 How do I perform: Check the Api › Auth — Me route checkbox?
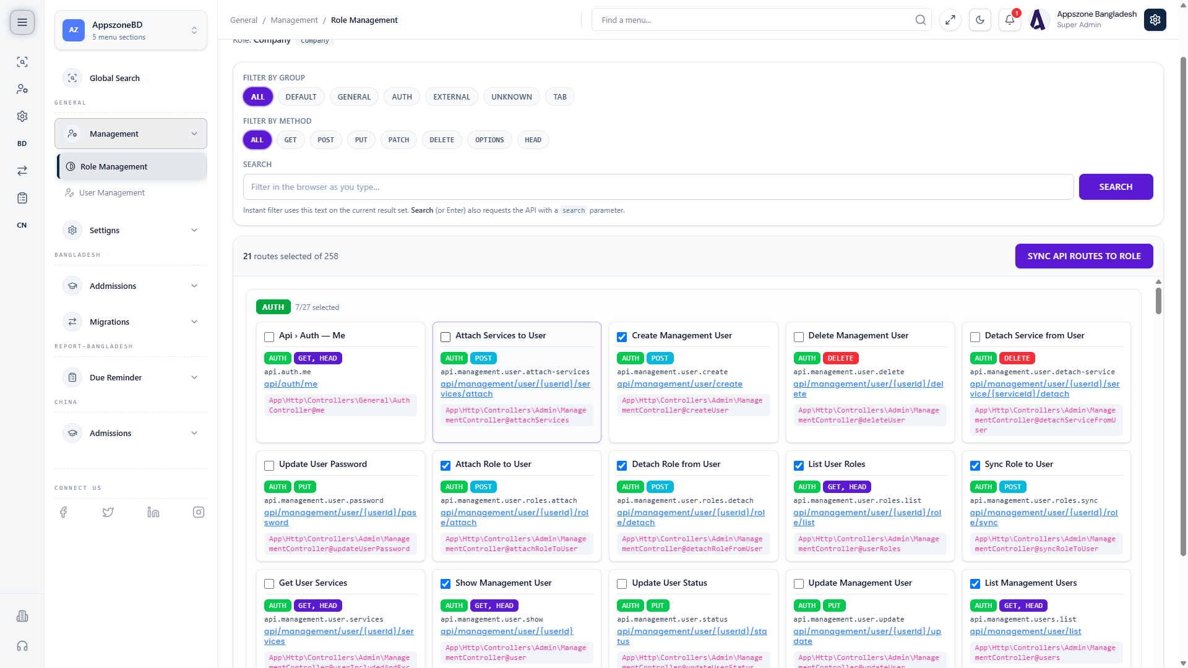269,336
